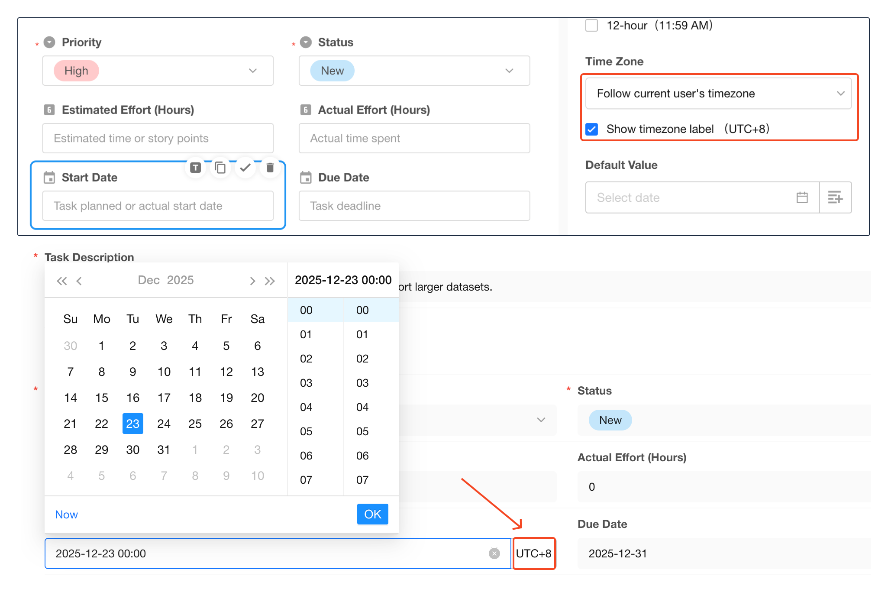Select minute 03 in the time picker

pyautogui.click(x=362, y=383)
